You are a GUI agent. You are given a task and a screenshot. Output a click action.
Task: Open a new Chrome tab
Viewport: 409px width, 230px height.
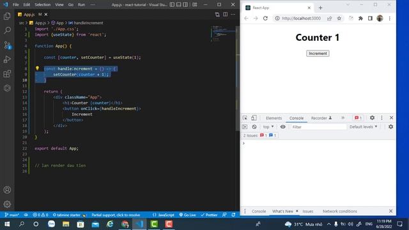pyautogui.click(x=320, y=8)
